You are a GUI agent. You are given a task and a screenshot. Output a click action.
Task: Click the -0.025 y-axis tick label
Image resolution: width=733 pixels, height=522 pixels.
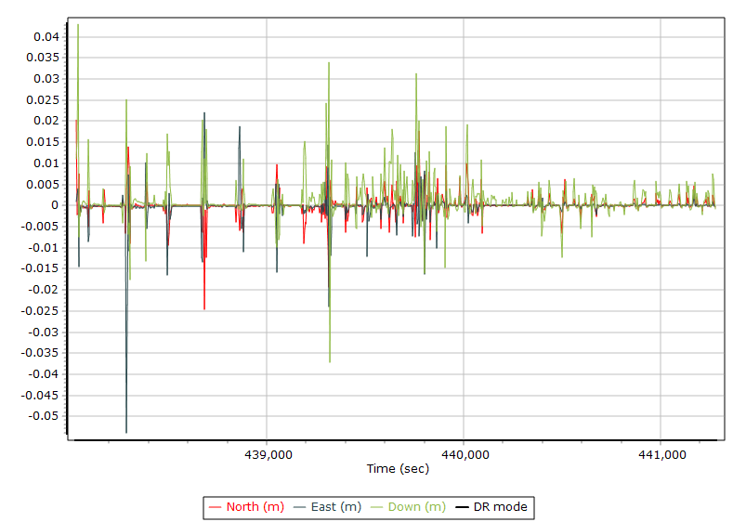(39, 310)
